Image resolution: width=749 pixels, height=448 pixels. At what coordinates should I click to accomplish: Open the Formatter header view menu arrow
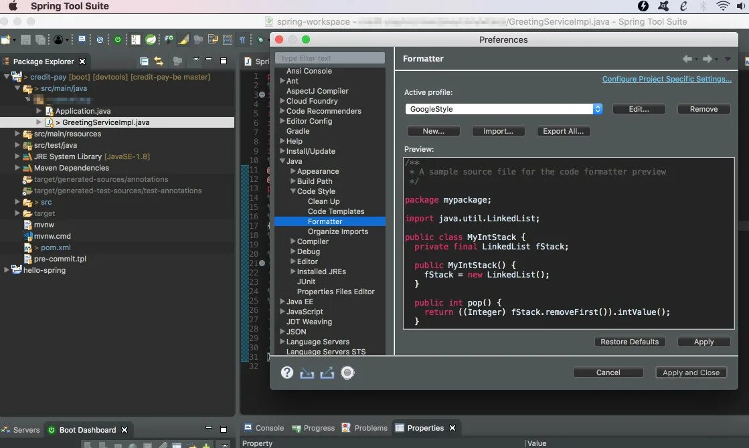click(728, 59)
